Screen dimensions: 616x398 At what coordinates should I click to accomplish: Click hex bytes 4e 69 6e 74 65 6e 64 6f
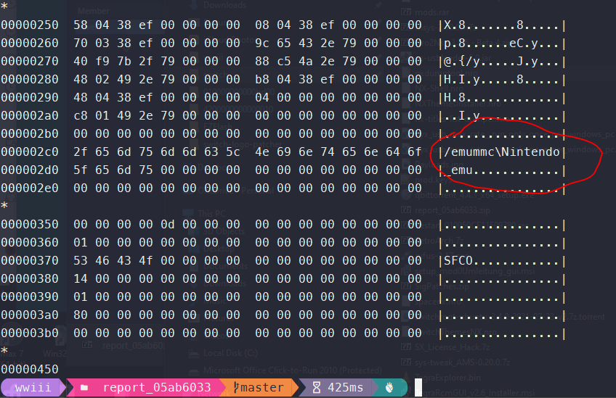pyautogui.click(x=339, y=152)
